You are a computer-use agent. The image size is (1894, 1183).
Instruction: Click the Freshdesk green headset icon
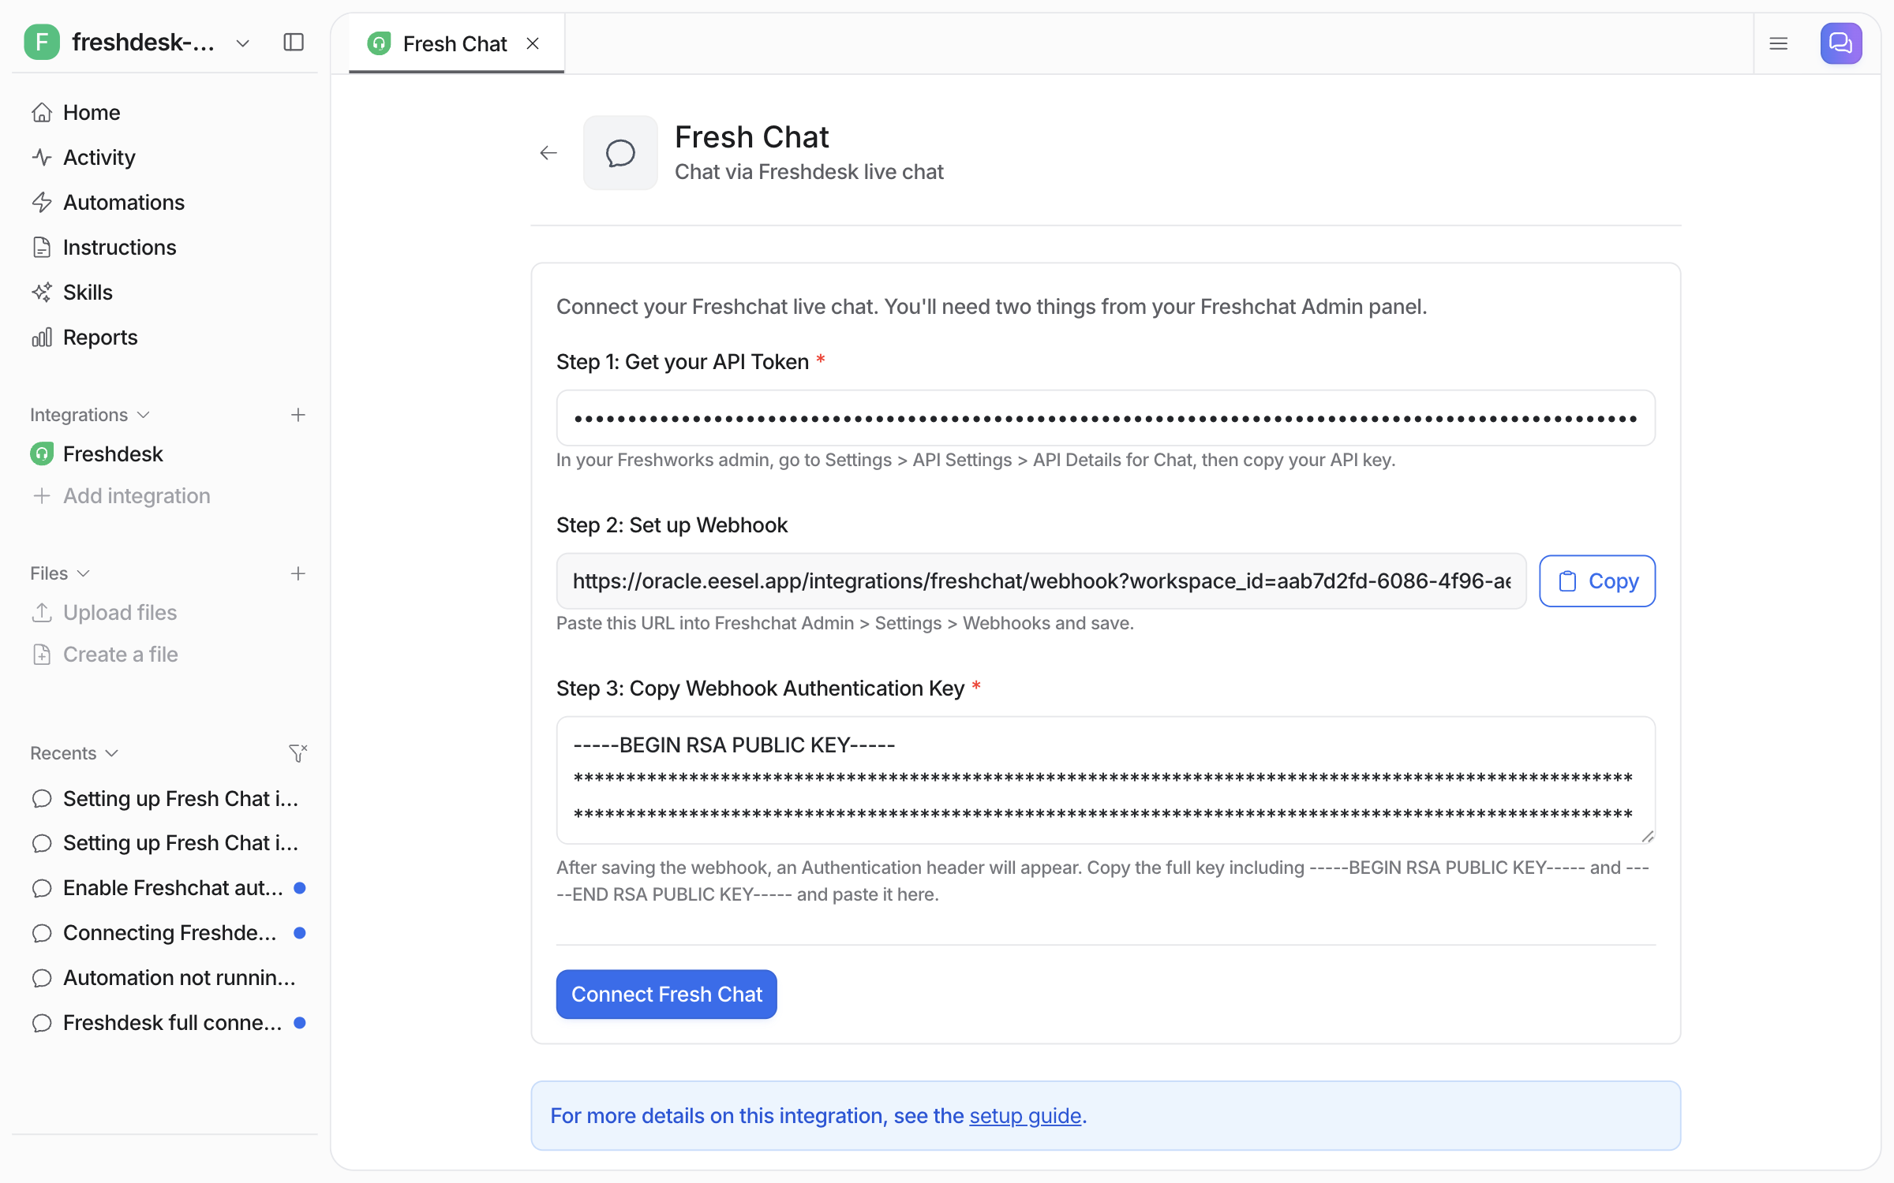coord(42,453)
